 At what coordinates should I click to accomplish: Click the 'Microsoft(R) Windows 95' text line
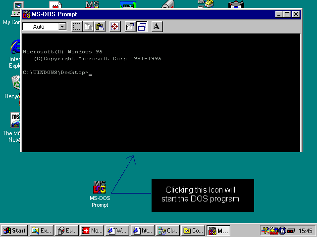click(62, 52)
